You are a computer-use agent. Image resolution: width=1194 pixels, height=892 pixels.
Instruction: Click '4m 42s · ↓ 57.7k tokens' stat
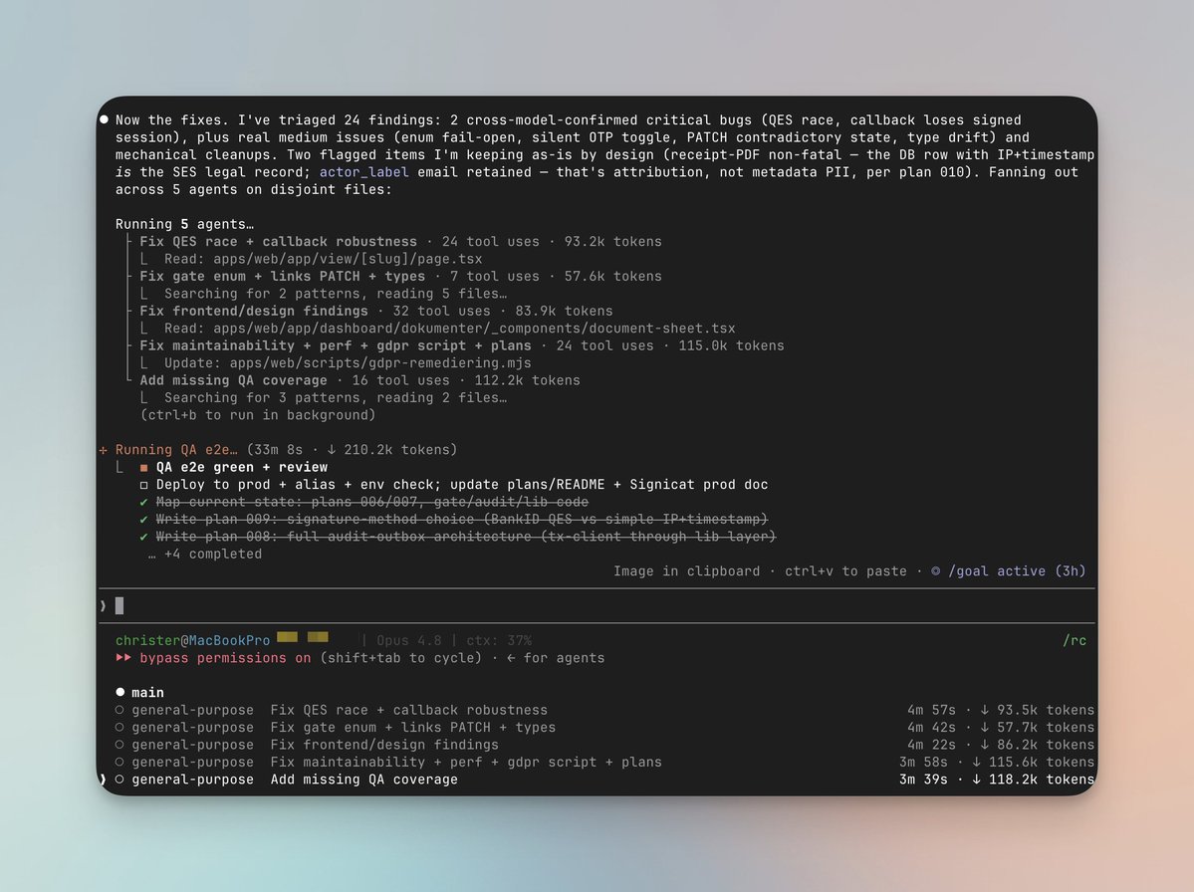pos(1001,728)
